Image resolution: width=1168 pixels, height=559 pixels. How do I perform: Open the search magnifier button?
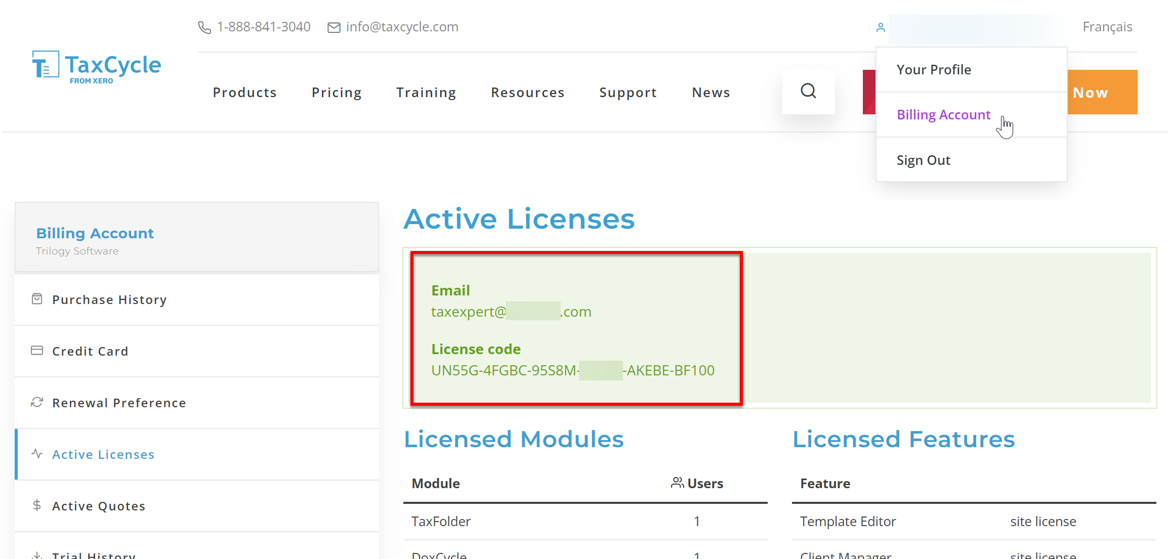pos(808,92)
